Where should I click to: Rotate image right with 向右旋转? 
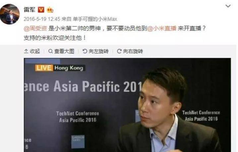pos(130,51)
